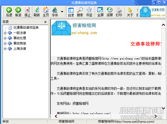167x124 pixels.
Task: Expand the 上海法律 tree node
Action: click(x=5, y=49)
